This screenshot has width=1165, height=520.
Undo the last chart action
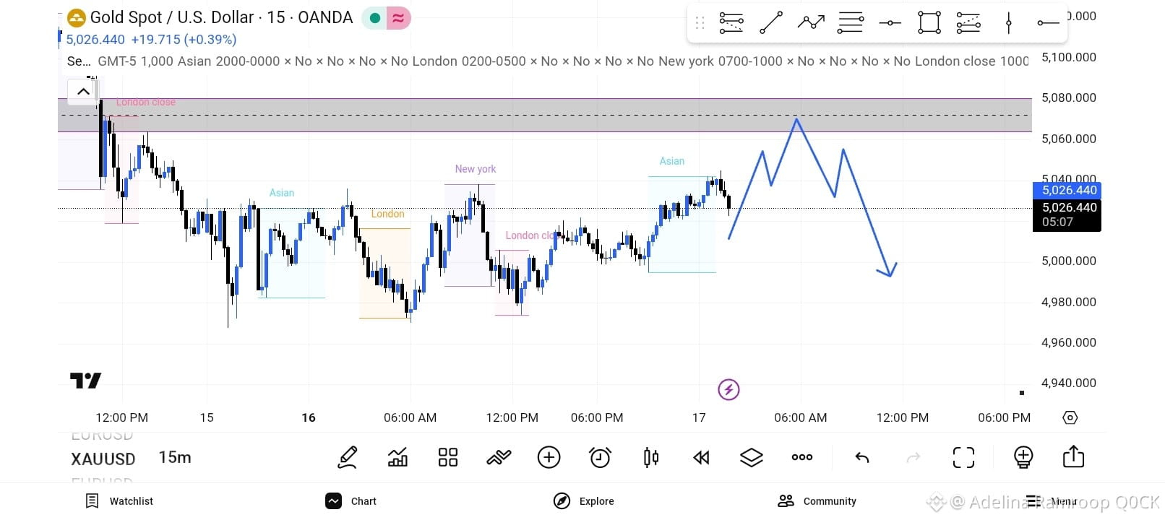(861, 457)
